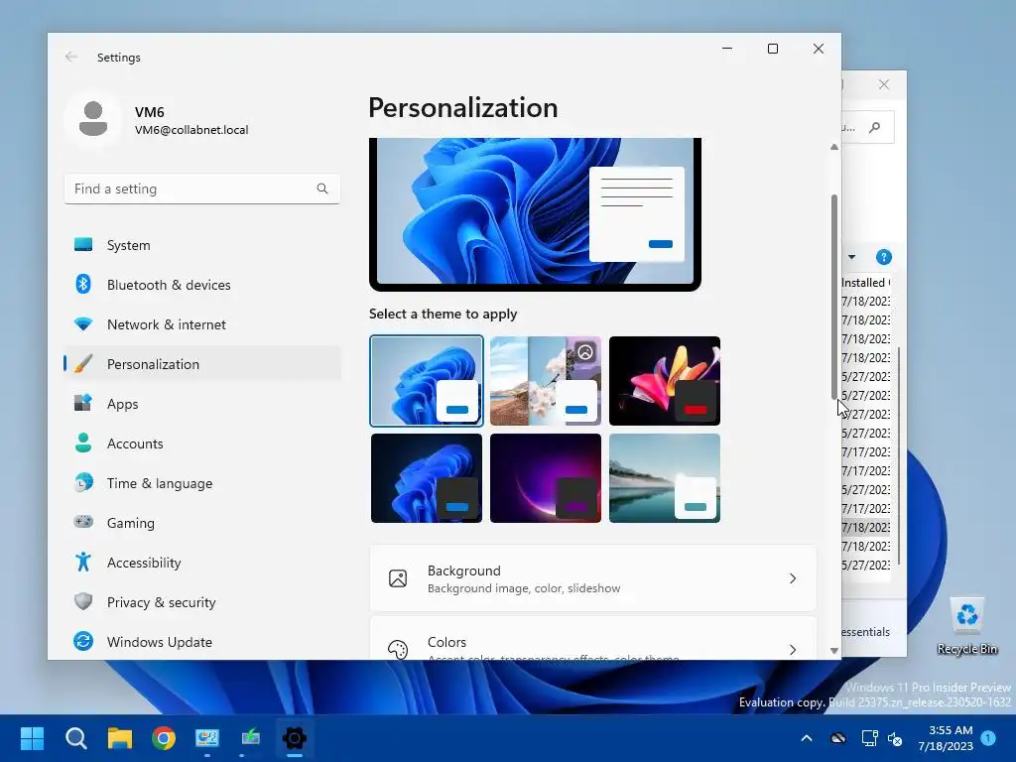The image size is (1016, 762).
Task: Click the Windows Update refresh icon
Action: [83, 642]
